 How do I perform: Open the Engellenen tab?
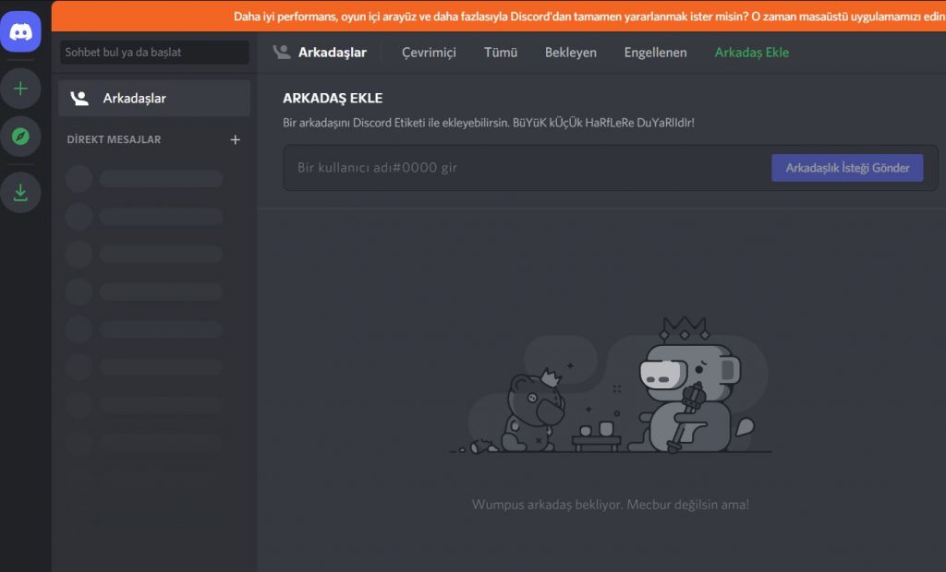click(x=655, y=53)
